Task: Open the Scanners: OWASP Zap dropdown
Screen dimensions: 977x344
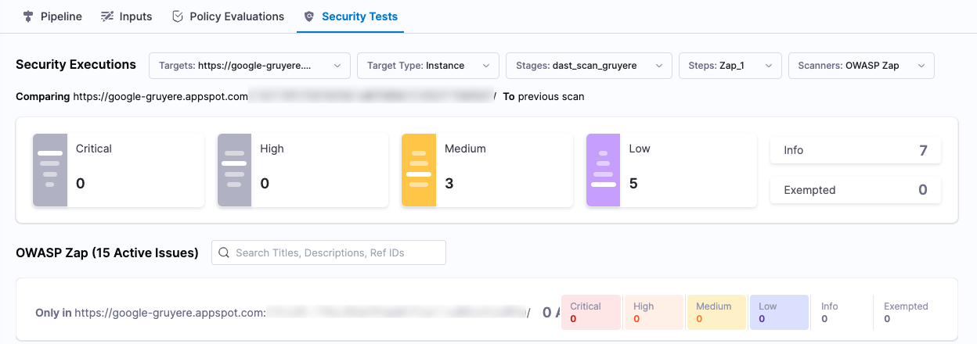Action: (x=860, y=66)
